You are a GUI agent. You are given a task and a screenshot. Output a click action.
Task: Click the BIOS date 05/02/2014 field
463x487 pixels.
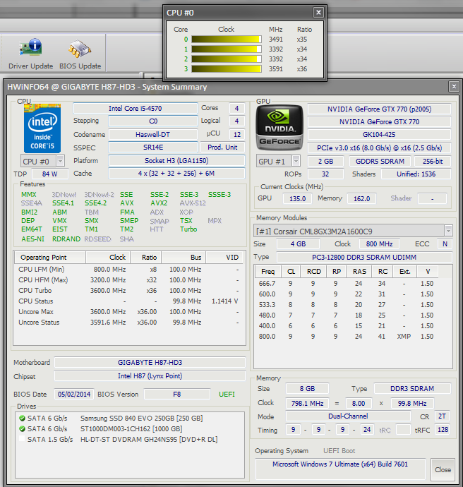click(x=74, y=394)
